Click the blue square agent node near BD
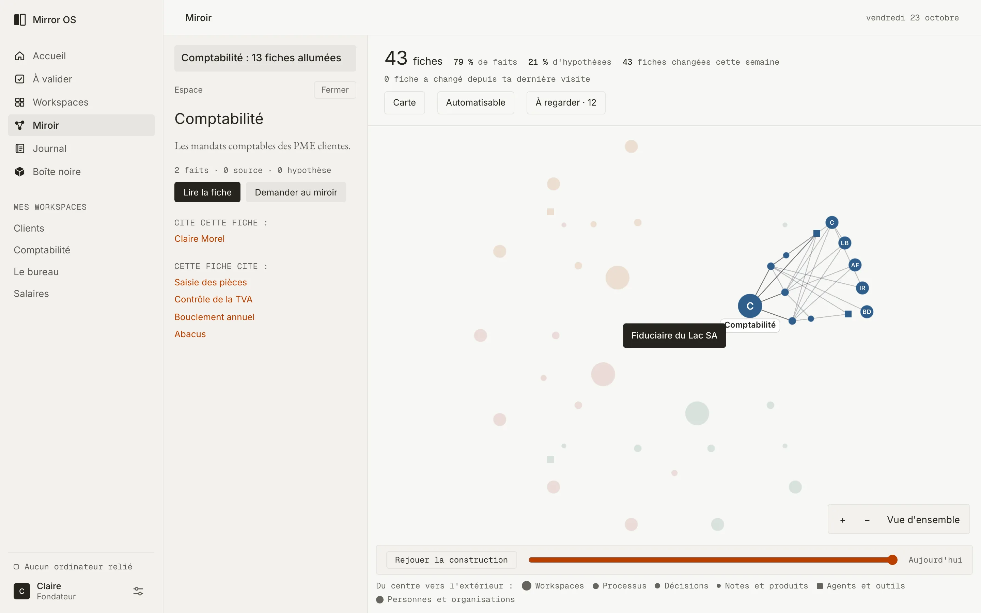 coord(848,314)
